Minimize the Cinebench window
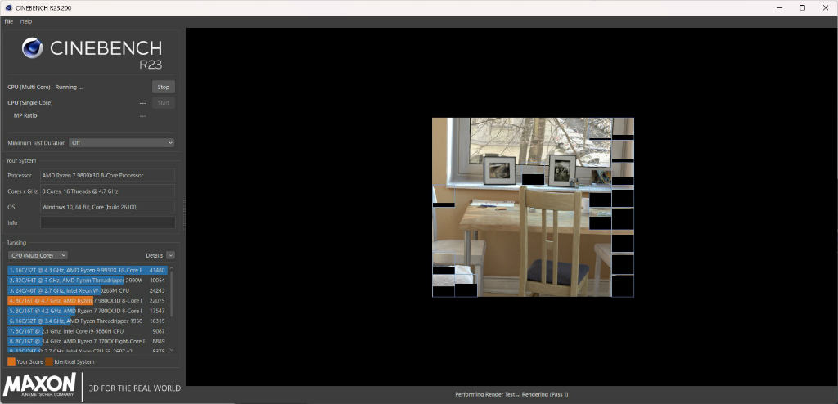 coord(777,7)
